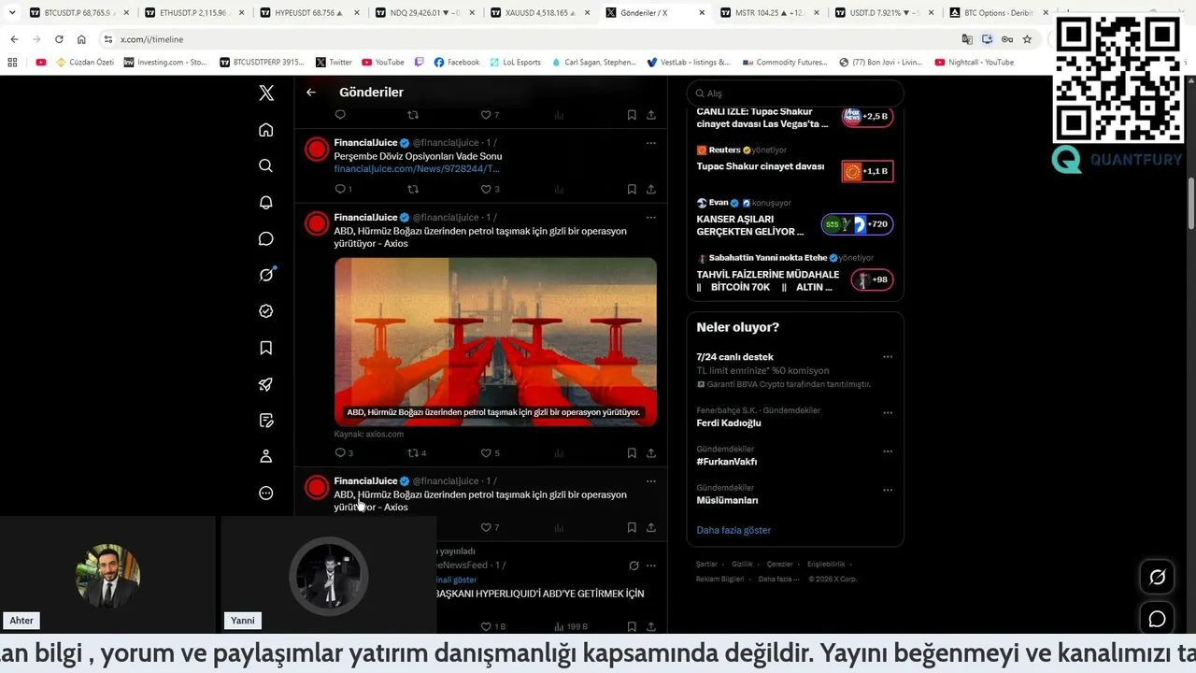Image resolution: width=1196 pixels, height=673 pixels.
Task: Open more options on Perşembe Döviz Opsiyonları post
Action: 651,143
